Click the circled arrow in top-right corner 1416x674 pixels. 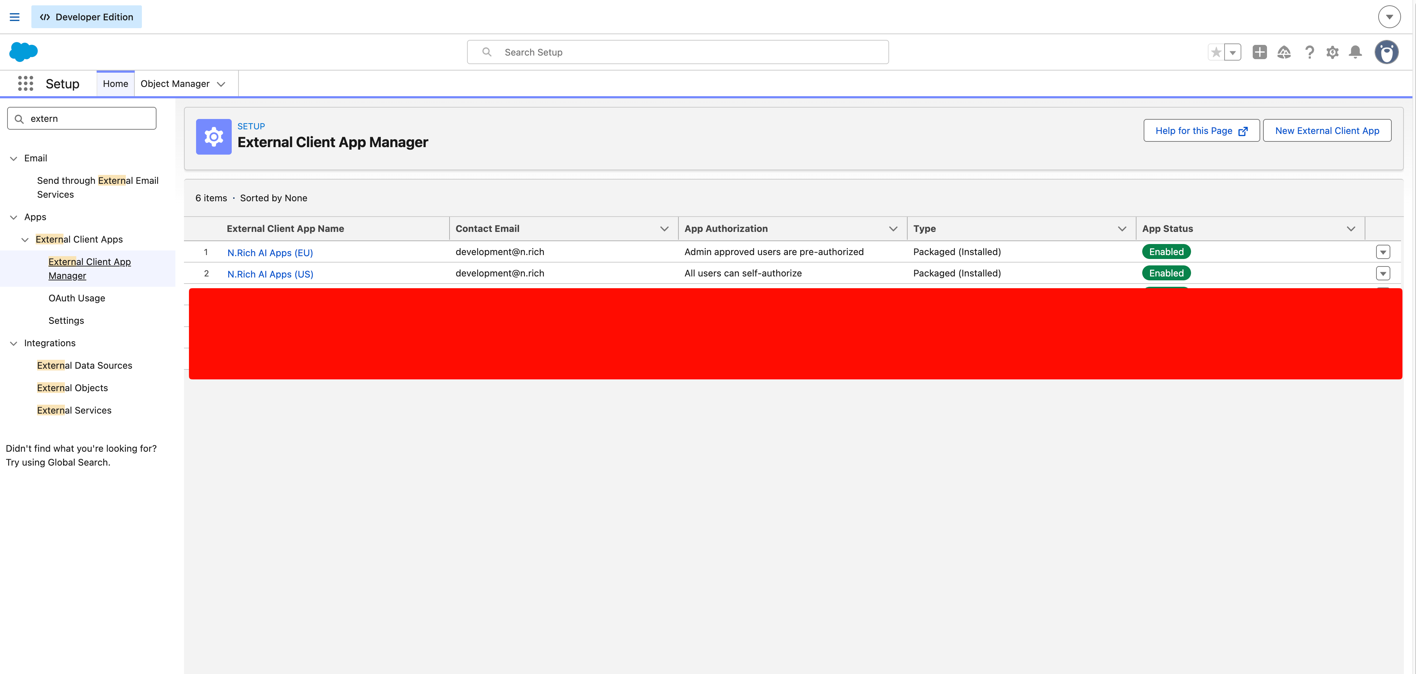click(1389, 17)
